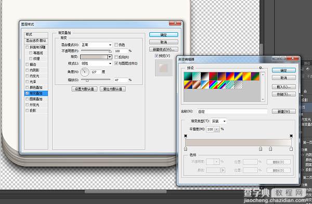
Task: Select the violet-green-orange gradient preset
Action: coord(255,76)
